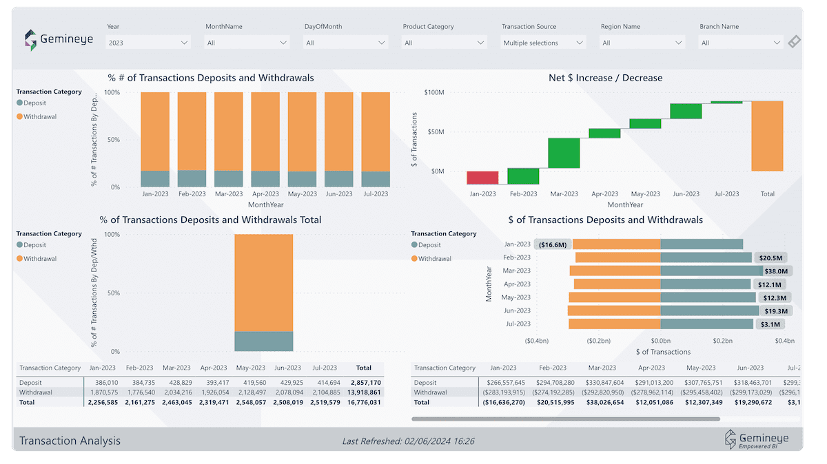Open the Branch Name dropdown
Image resolution: width=827 pixels, height=464 pixels.
pos(739,41)
